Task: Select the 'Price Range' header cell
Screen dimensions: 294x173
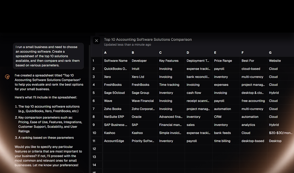Action: point(226,61)
